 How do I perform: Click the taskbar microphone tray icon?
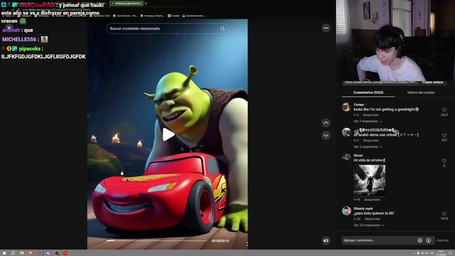pyautogui.click(x=418, y=253)
